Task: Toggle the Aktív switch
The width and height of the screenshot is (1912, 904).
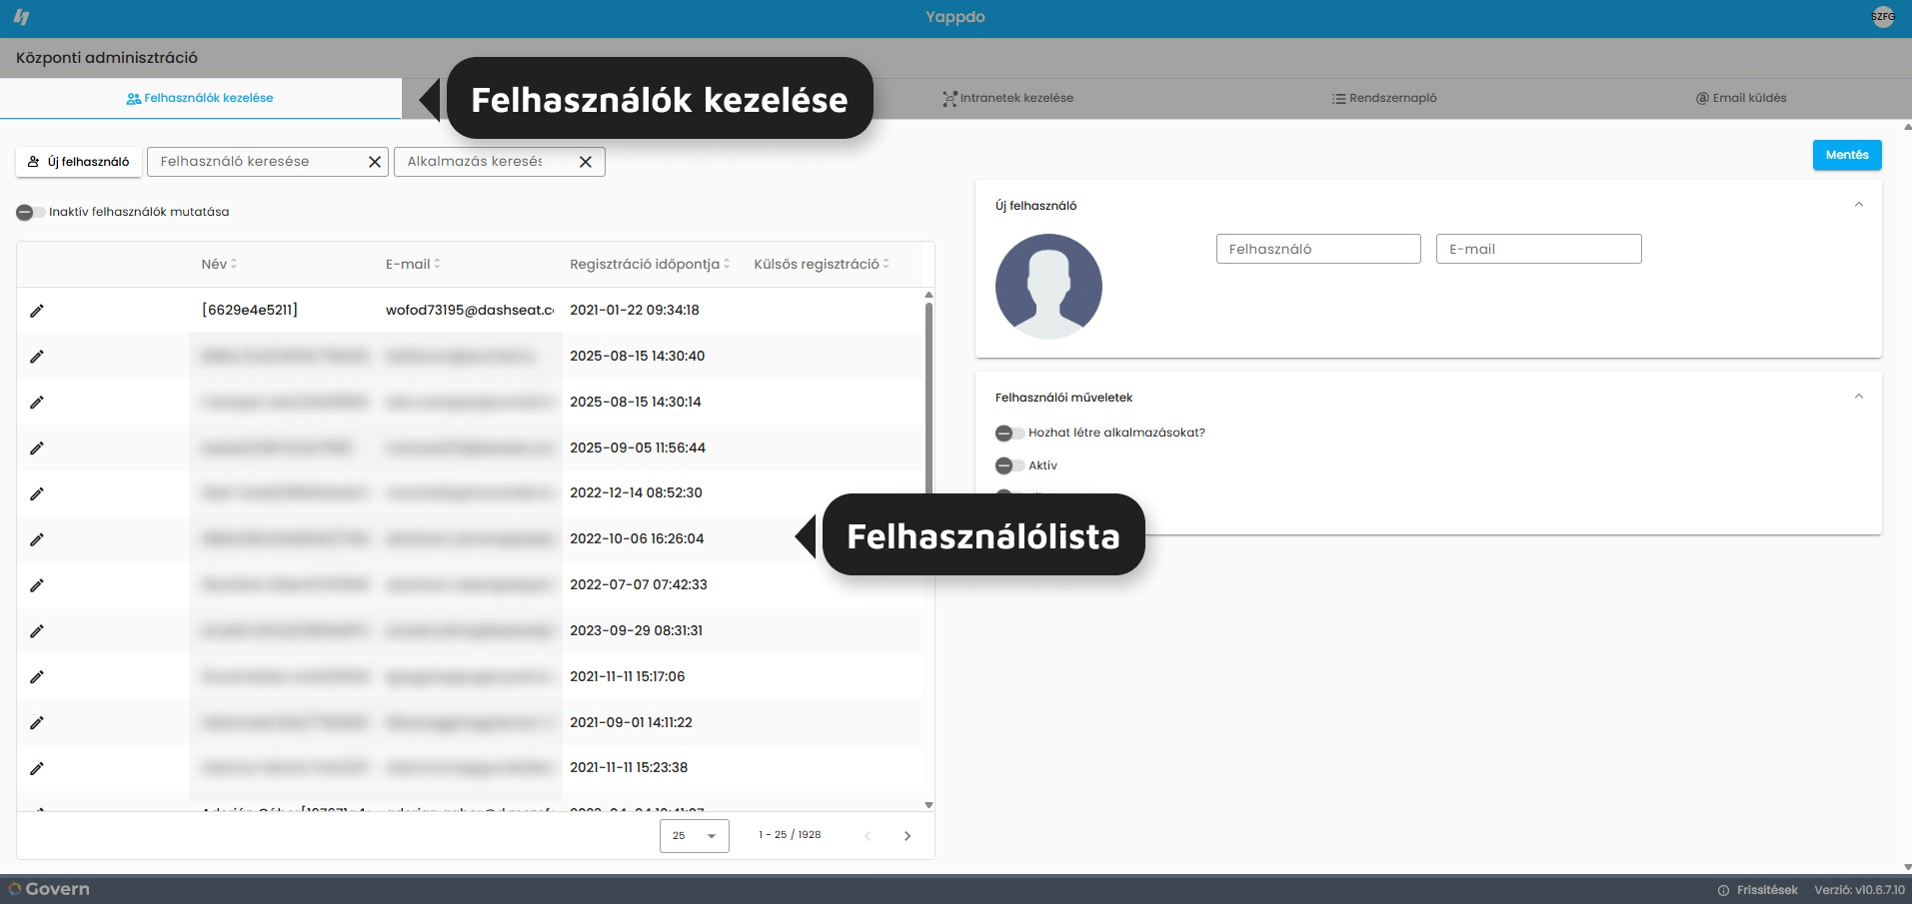Action: pos(1009,465)
